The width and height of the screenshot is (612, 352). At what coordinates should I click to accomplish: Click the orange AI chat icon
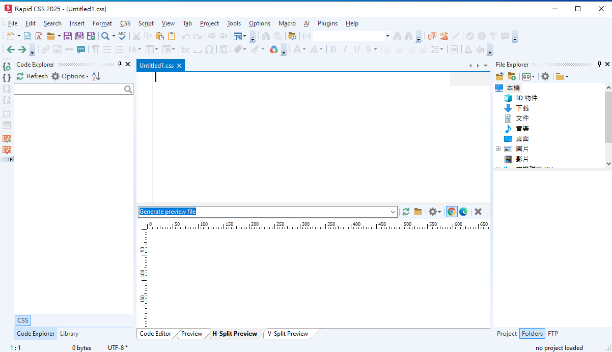(432, 36)
